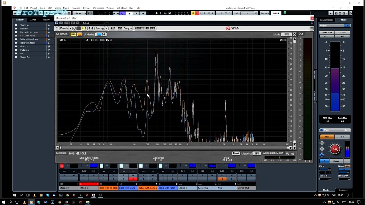Adjust the red control room level knob
Screen dimensions: 365x205
coord(335,149)
